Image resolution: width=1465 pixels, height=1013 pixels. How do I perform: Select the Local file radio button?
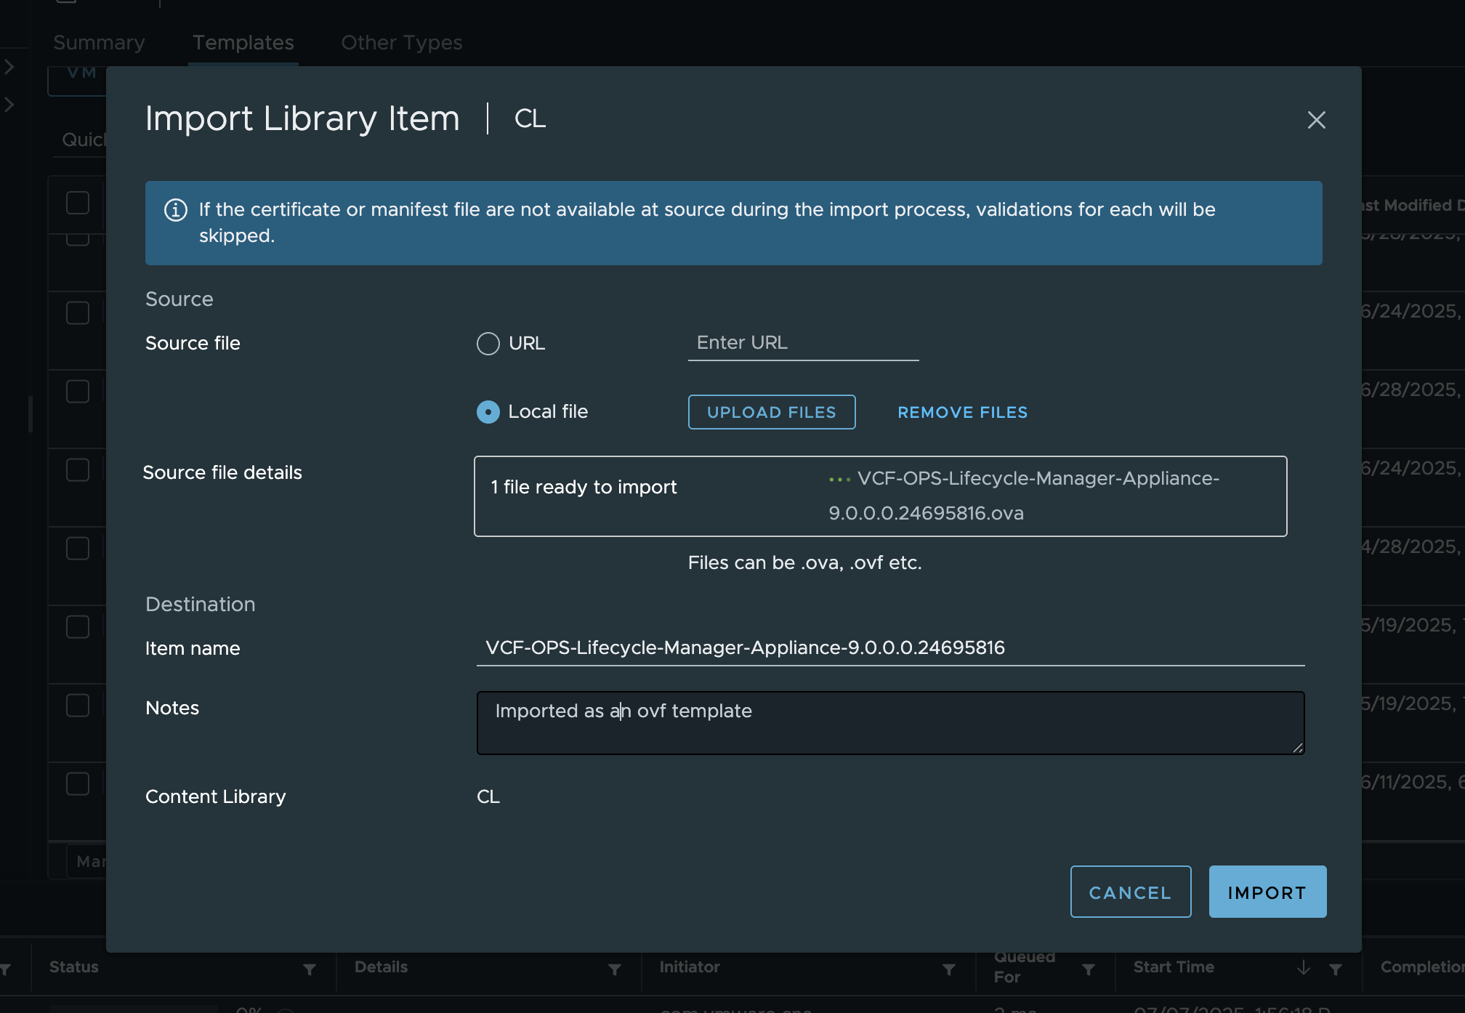pos(488,412)
